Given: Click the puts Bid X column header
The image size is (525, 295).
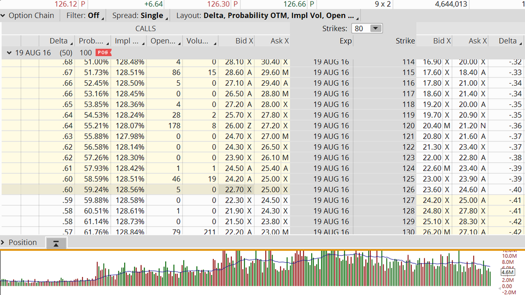Looking at the screenshot, I should click(434, 41).
